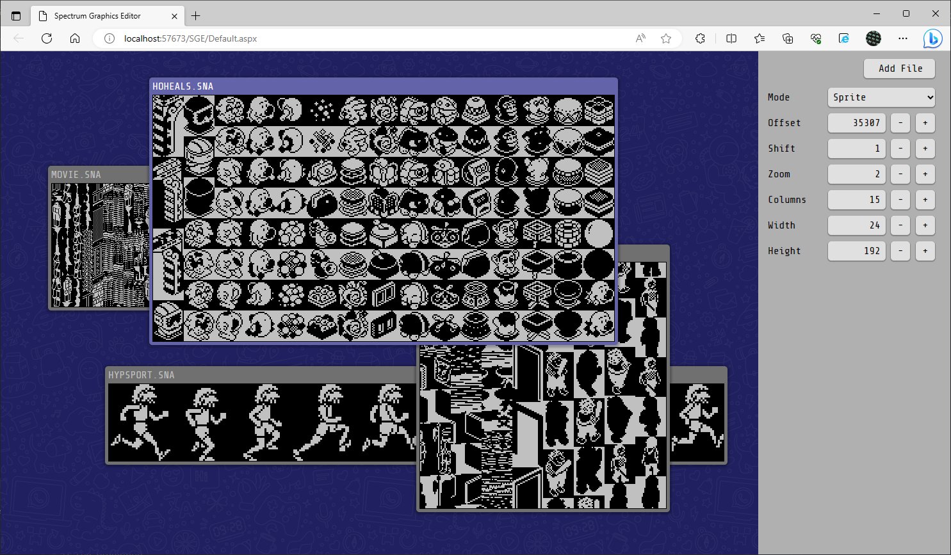Increase Width with the plus button

925,225
